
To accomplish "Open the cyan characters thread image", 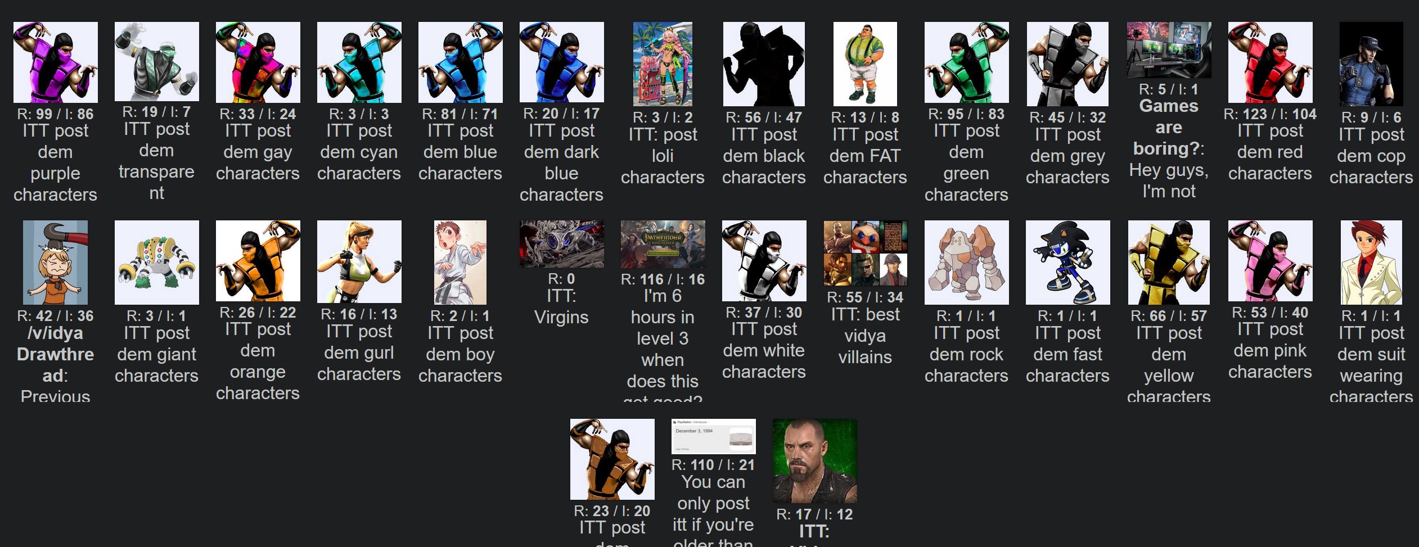I will point(359,62).
